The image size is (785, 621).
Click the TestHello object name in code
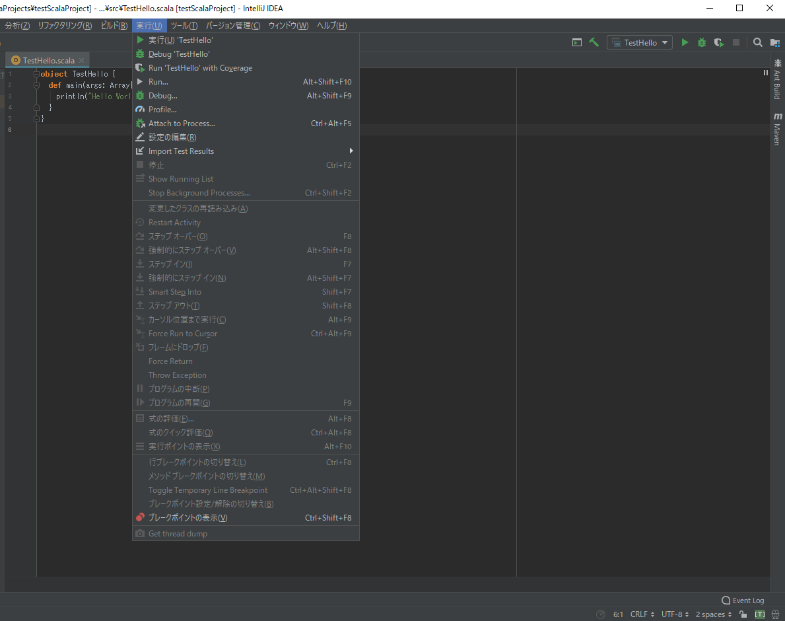[x=90, y=73]
